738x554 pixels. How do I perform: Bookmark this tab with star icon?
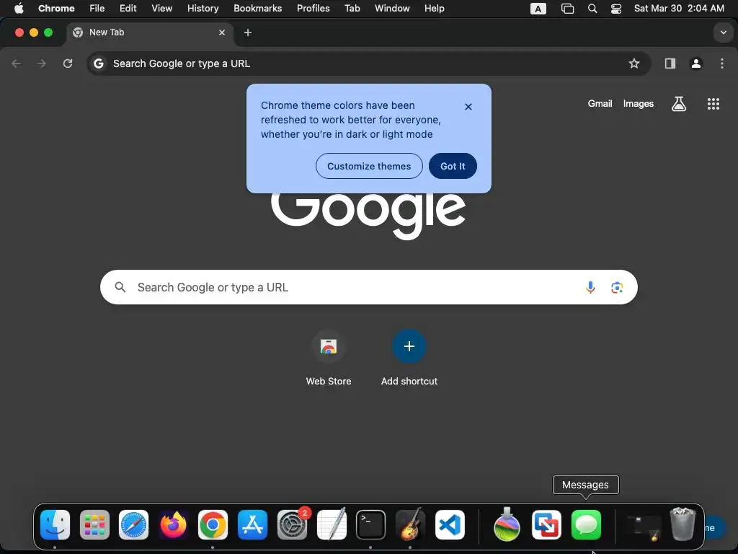tap(634, 63)
